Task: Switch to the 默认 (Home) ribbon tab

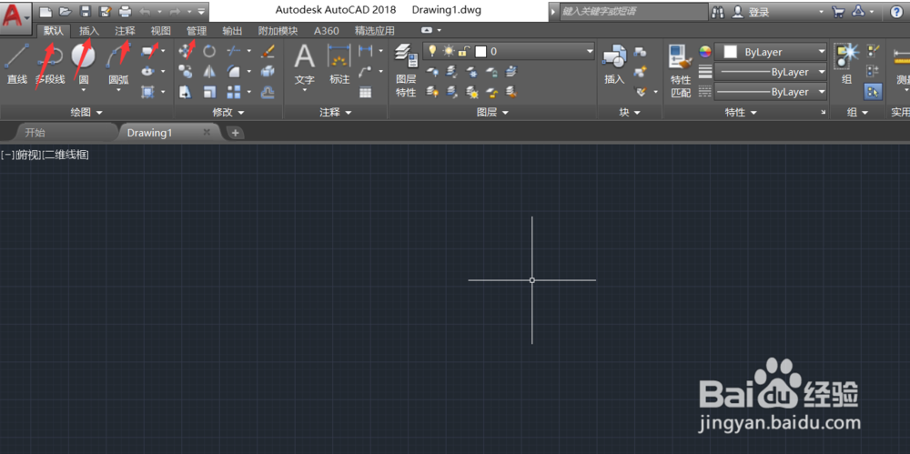Action: click(x=54, y=31)
